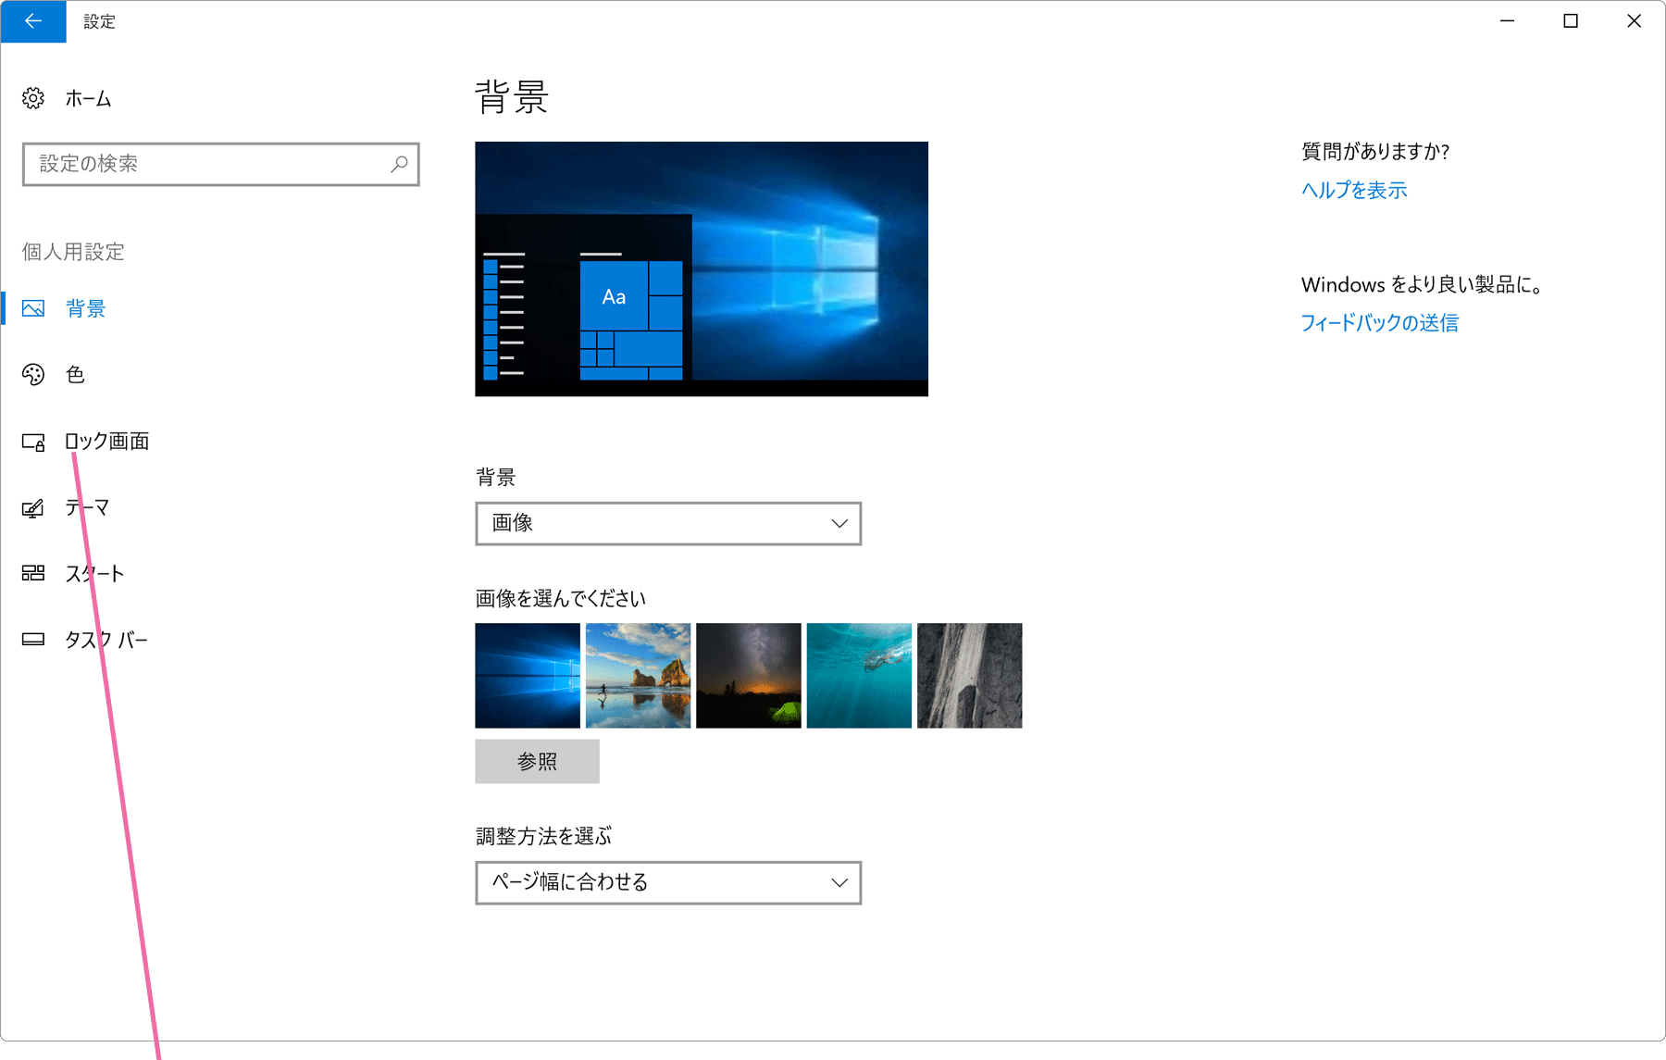
Task: Go to ロック画面 settings
Action: click(x=107, y=442)
